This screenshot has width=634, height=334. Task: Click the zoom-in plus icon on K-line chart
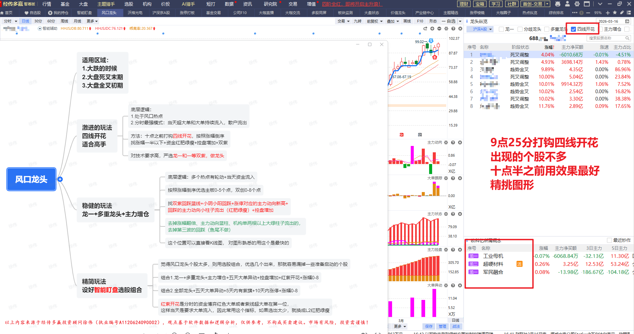click(x=432, y=29)
